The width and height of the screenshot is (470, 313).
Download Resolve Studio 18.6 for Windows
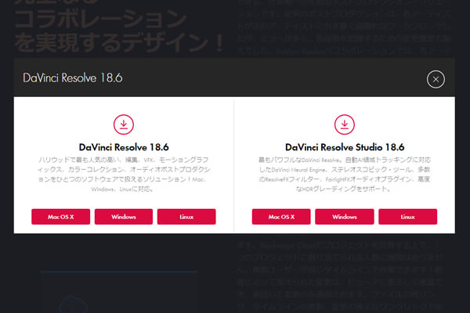coord(345,217)
